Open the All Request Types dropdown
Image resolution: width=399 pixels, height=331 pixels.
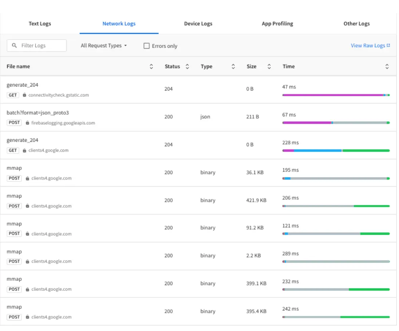pyautogui.click(x=104, y=45)
